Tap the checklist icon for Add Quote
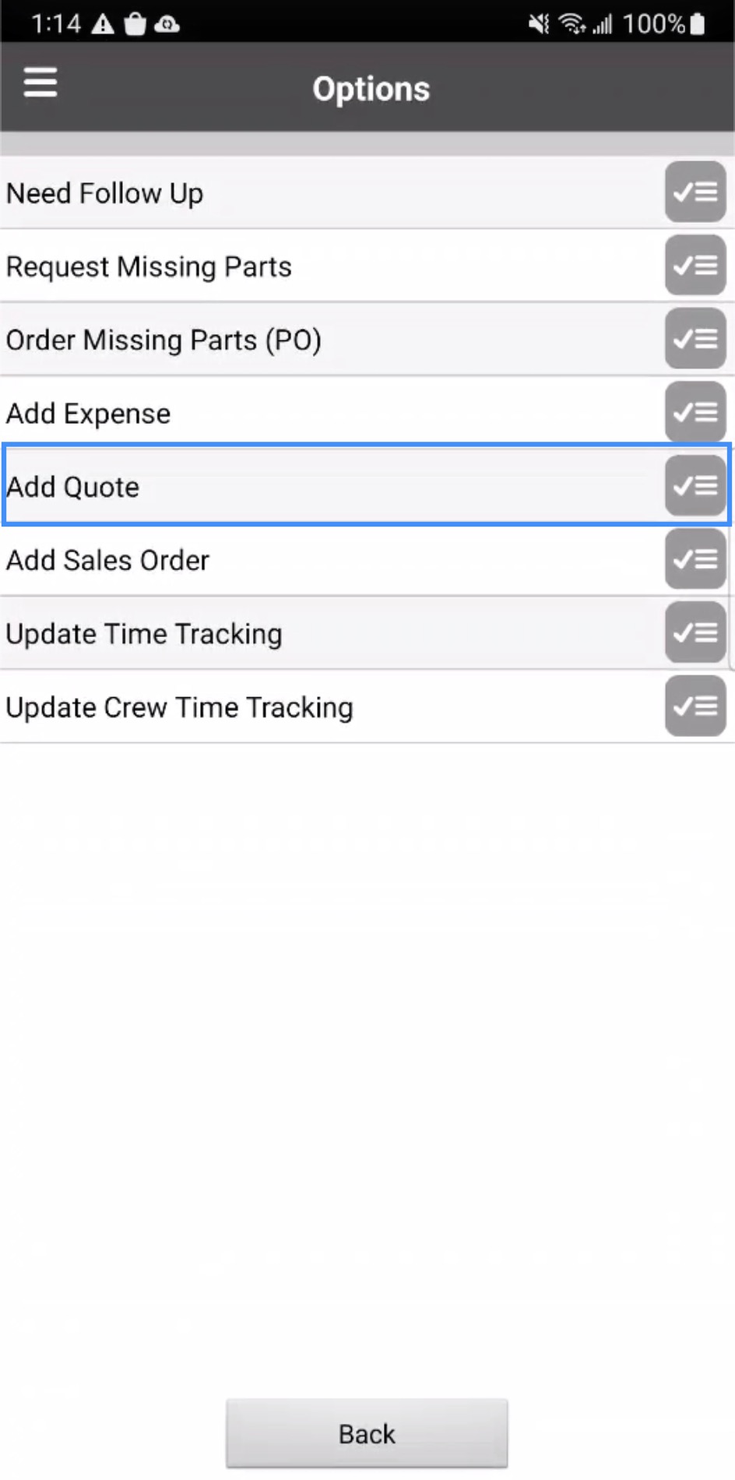 click(695, 486)
